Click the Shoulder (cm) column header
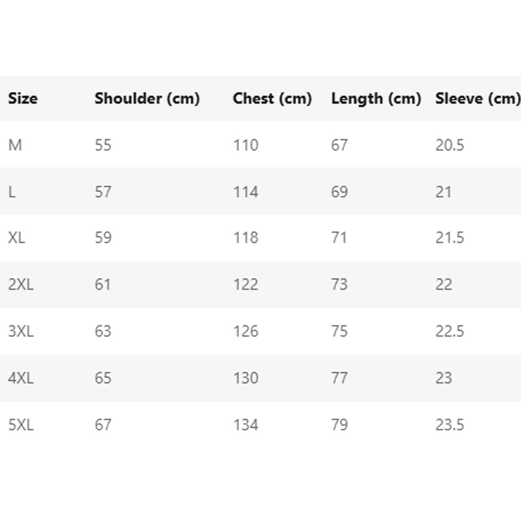The image size is (521, 521). pyautogui.click(x=147, y=98)
